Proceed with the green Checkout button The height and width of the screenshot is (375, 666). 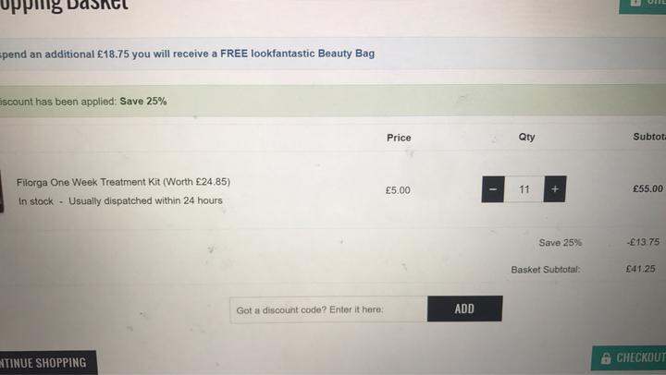pyautogui.click(x=629, y=358)
